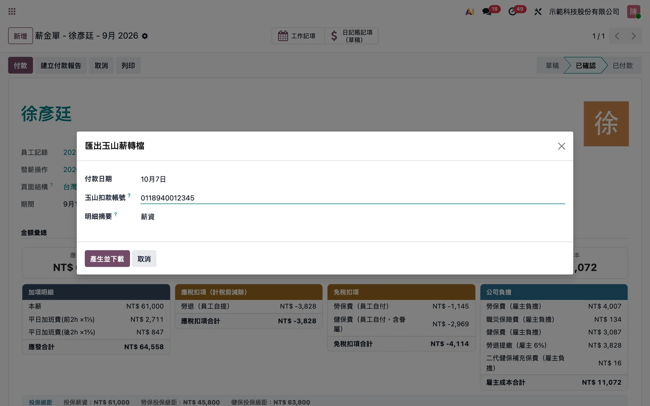Click the 免稅扣項合計 NT$ -4,114 row

click(401, 344)
